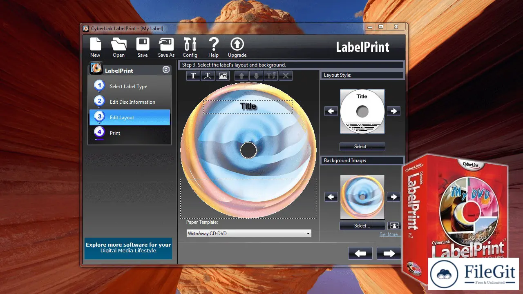This screenshot has width=523, height=294.
Task: Insert curved text tool
Action: 208,76
